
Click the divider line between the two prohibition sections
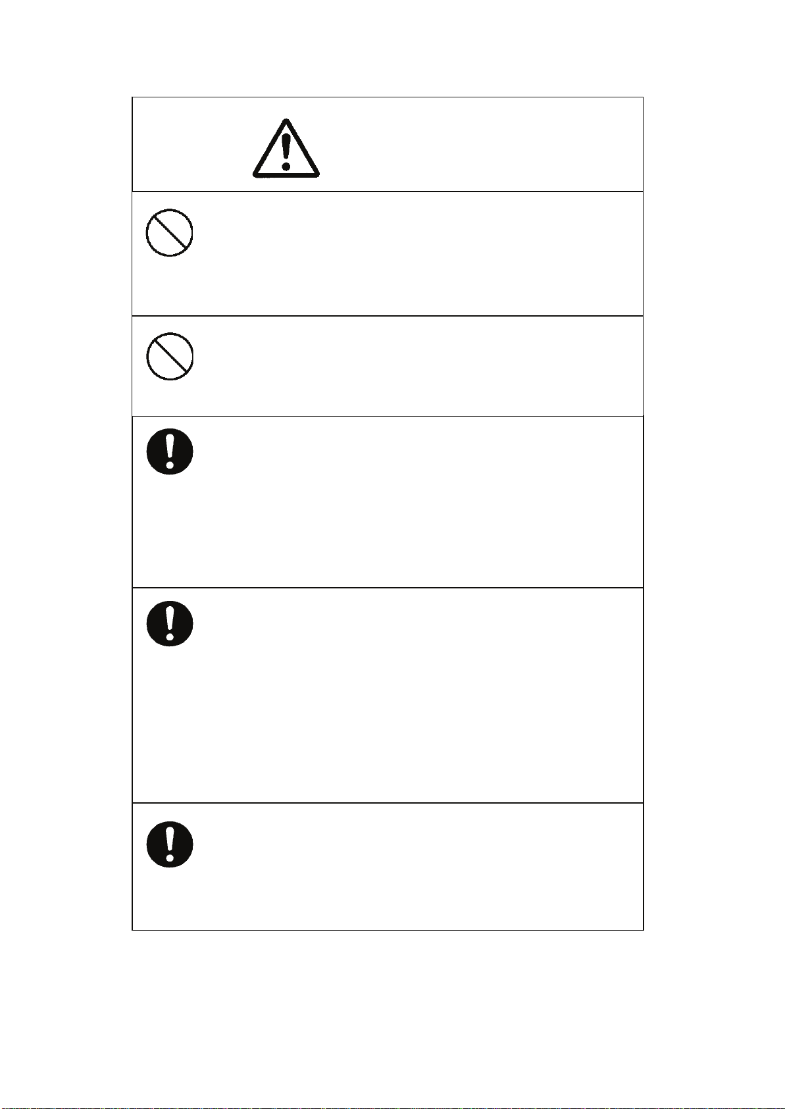click(x=388, y=316)
